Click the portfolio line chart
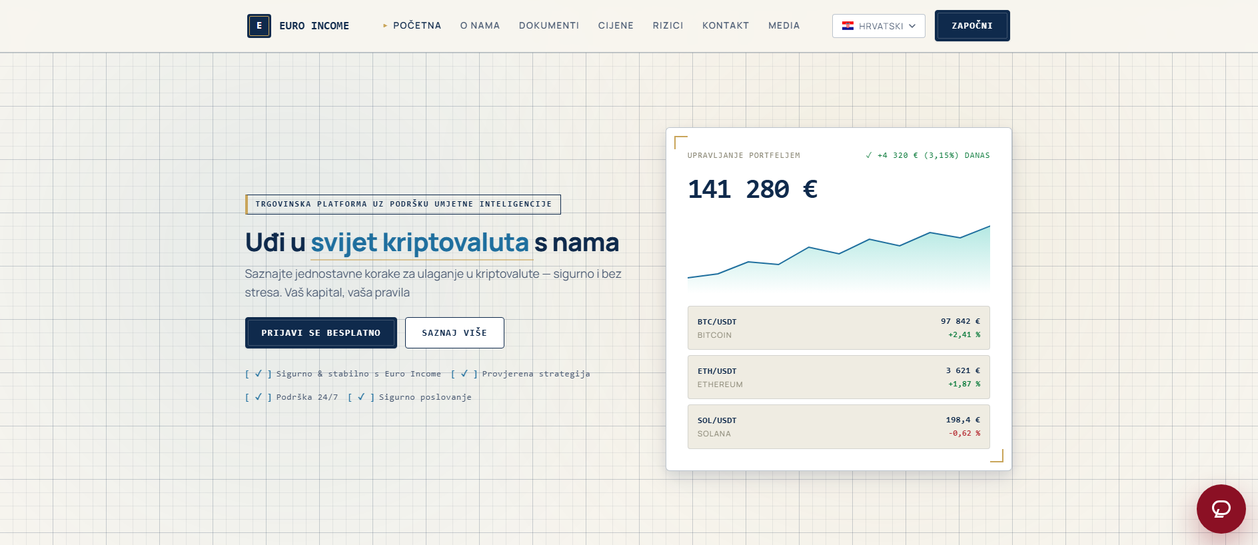 (x=838, y=260)
